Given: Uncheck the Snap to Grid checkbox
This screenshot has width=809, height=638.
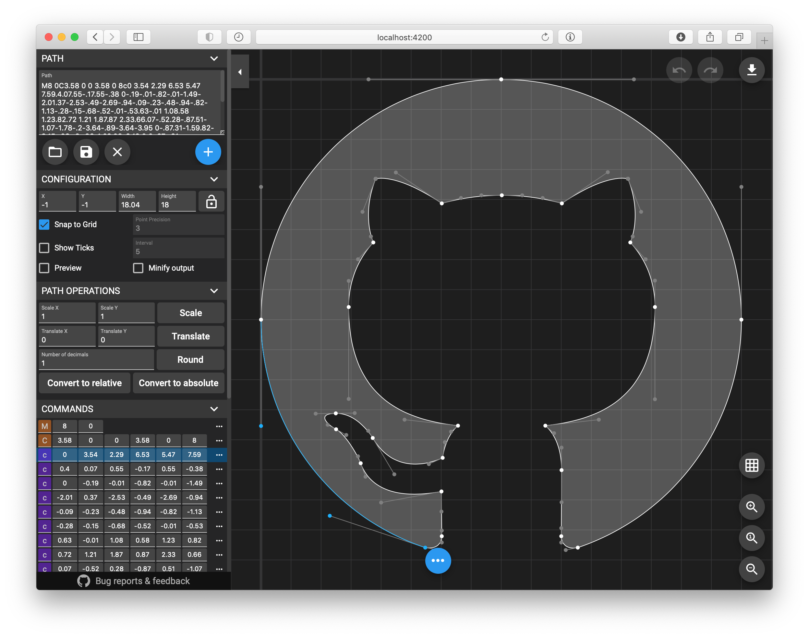Looking at the screenshot, I should coord(44,225).
